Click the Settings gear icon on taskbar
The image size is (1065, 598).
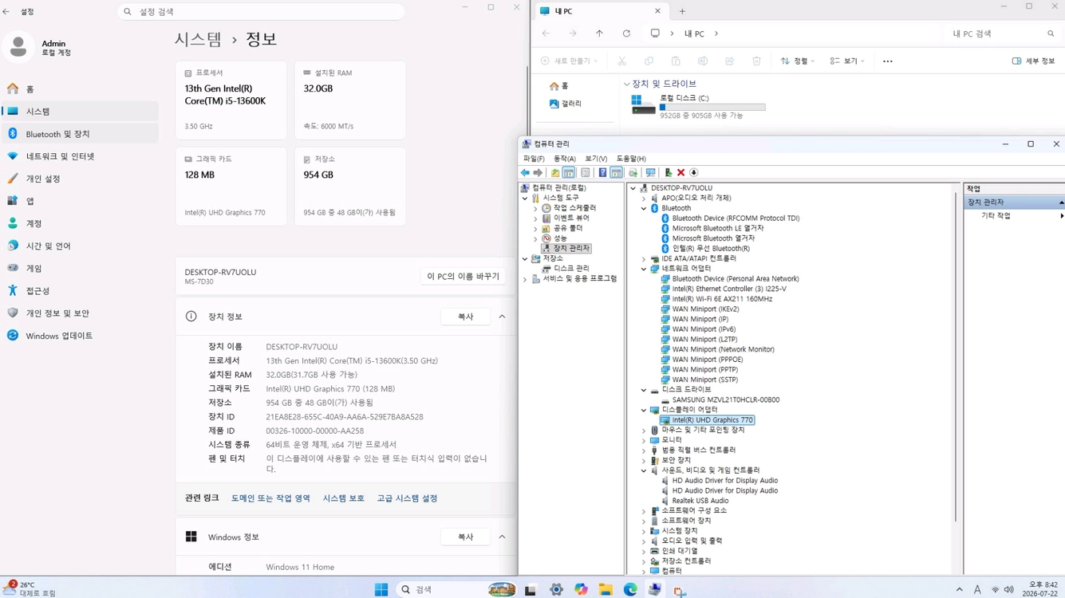click(x=556, y=589)
